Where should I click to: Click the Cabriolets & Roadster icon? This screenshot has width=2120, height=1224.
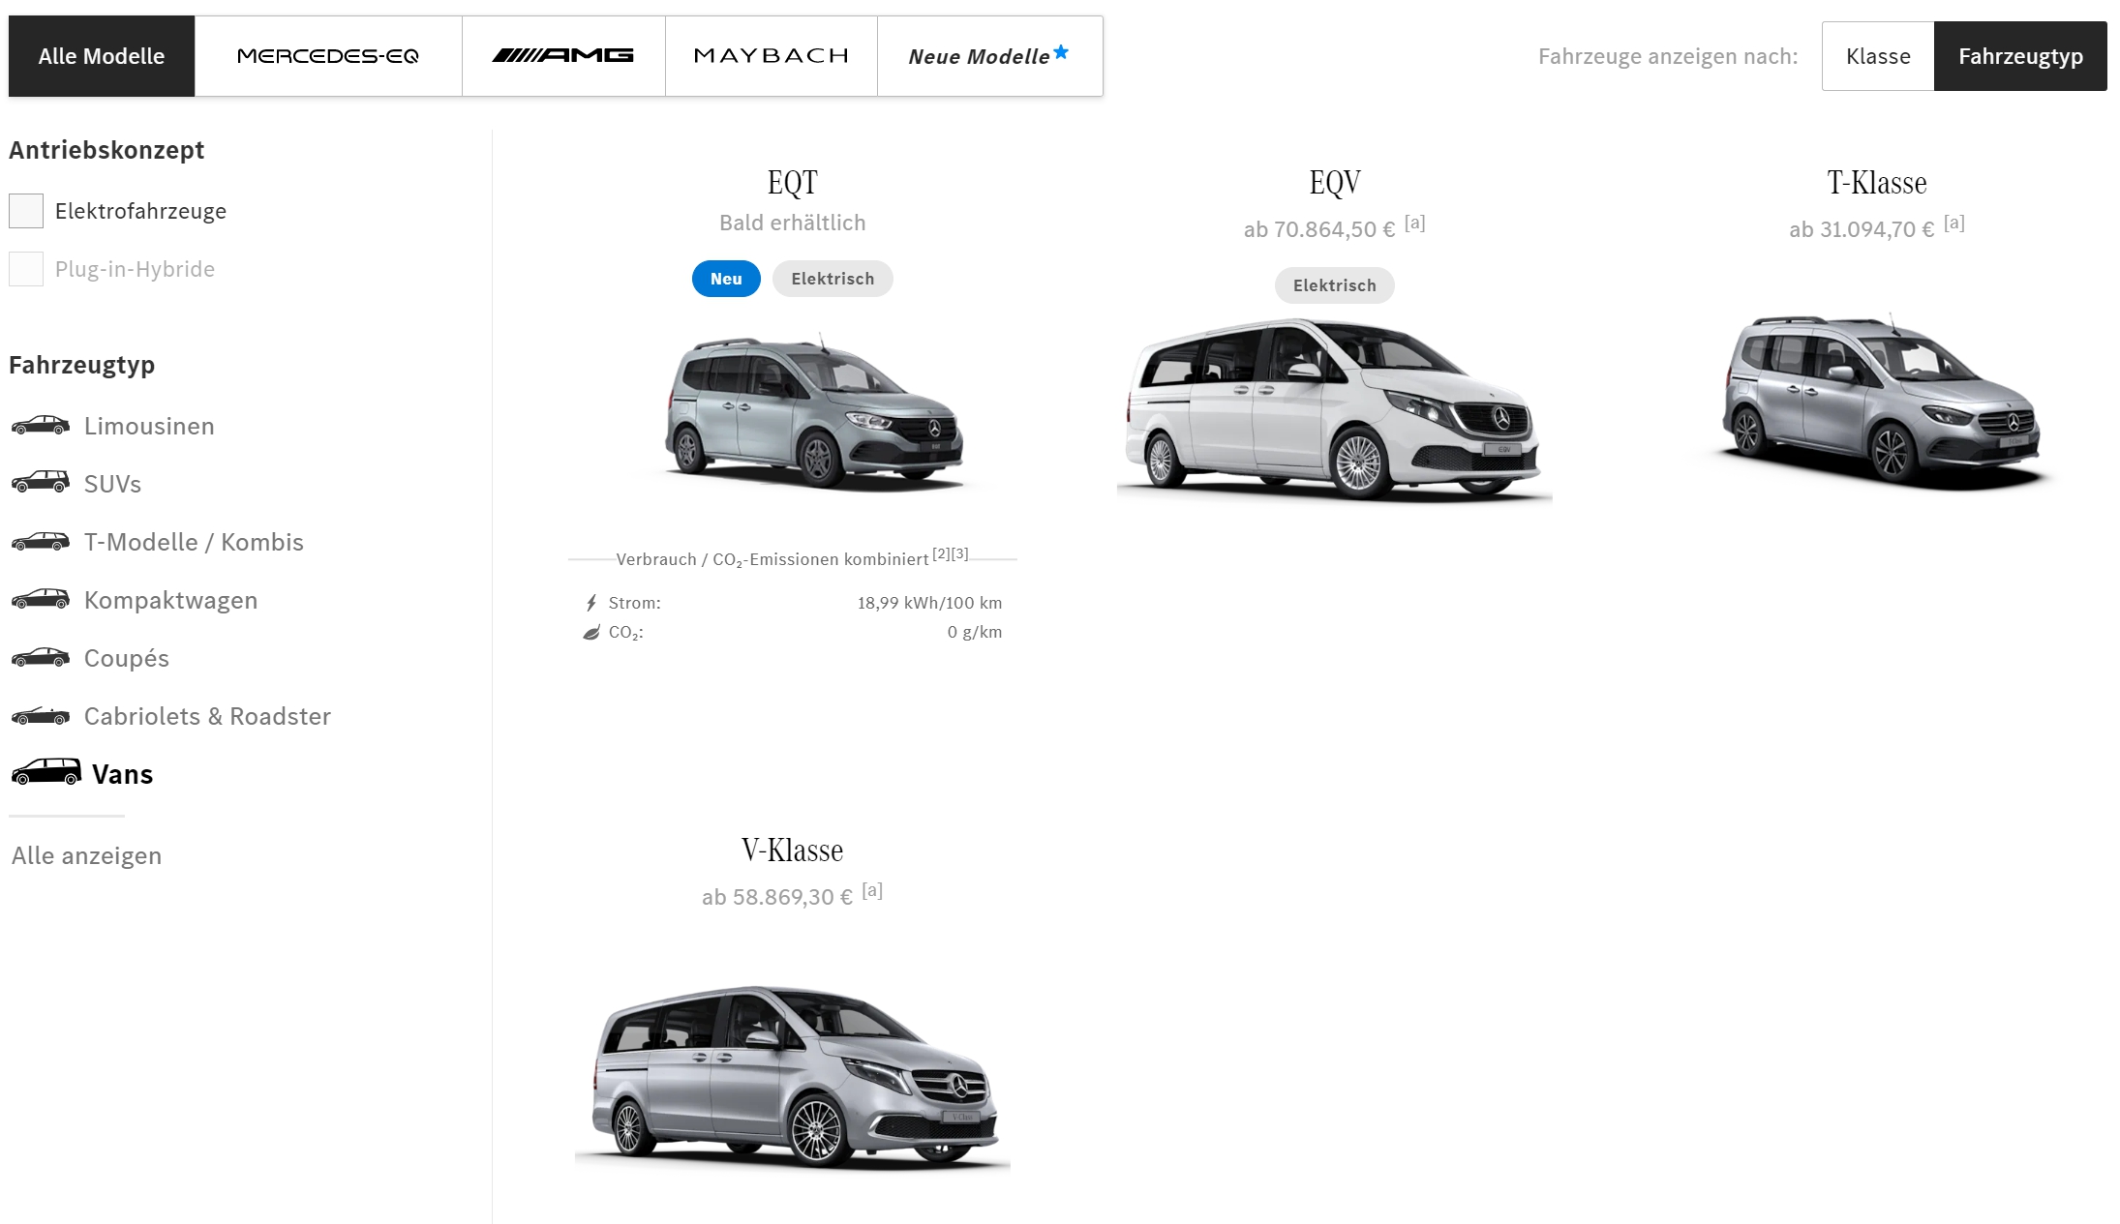[x=40, y=716]
